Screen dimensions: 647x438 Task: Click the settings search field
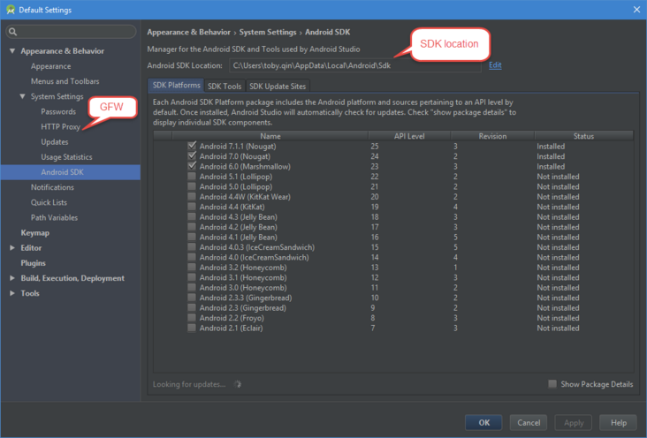coord(71,32)
